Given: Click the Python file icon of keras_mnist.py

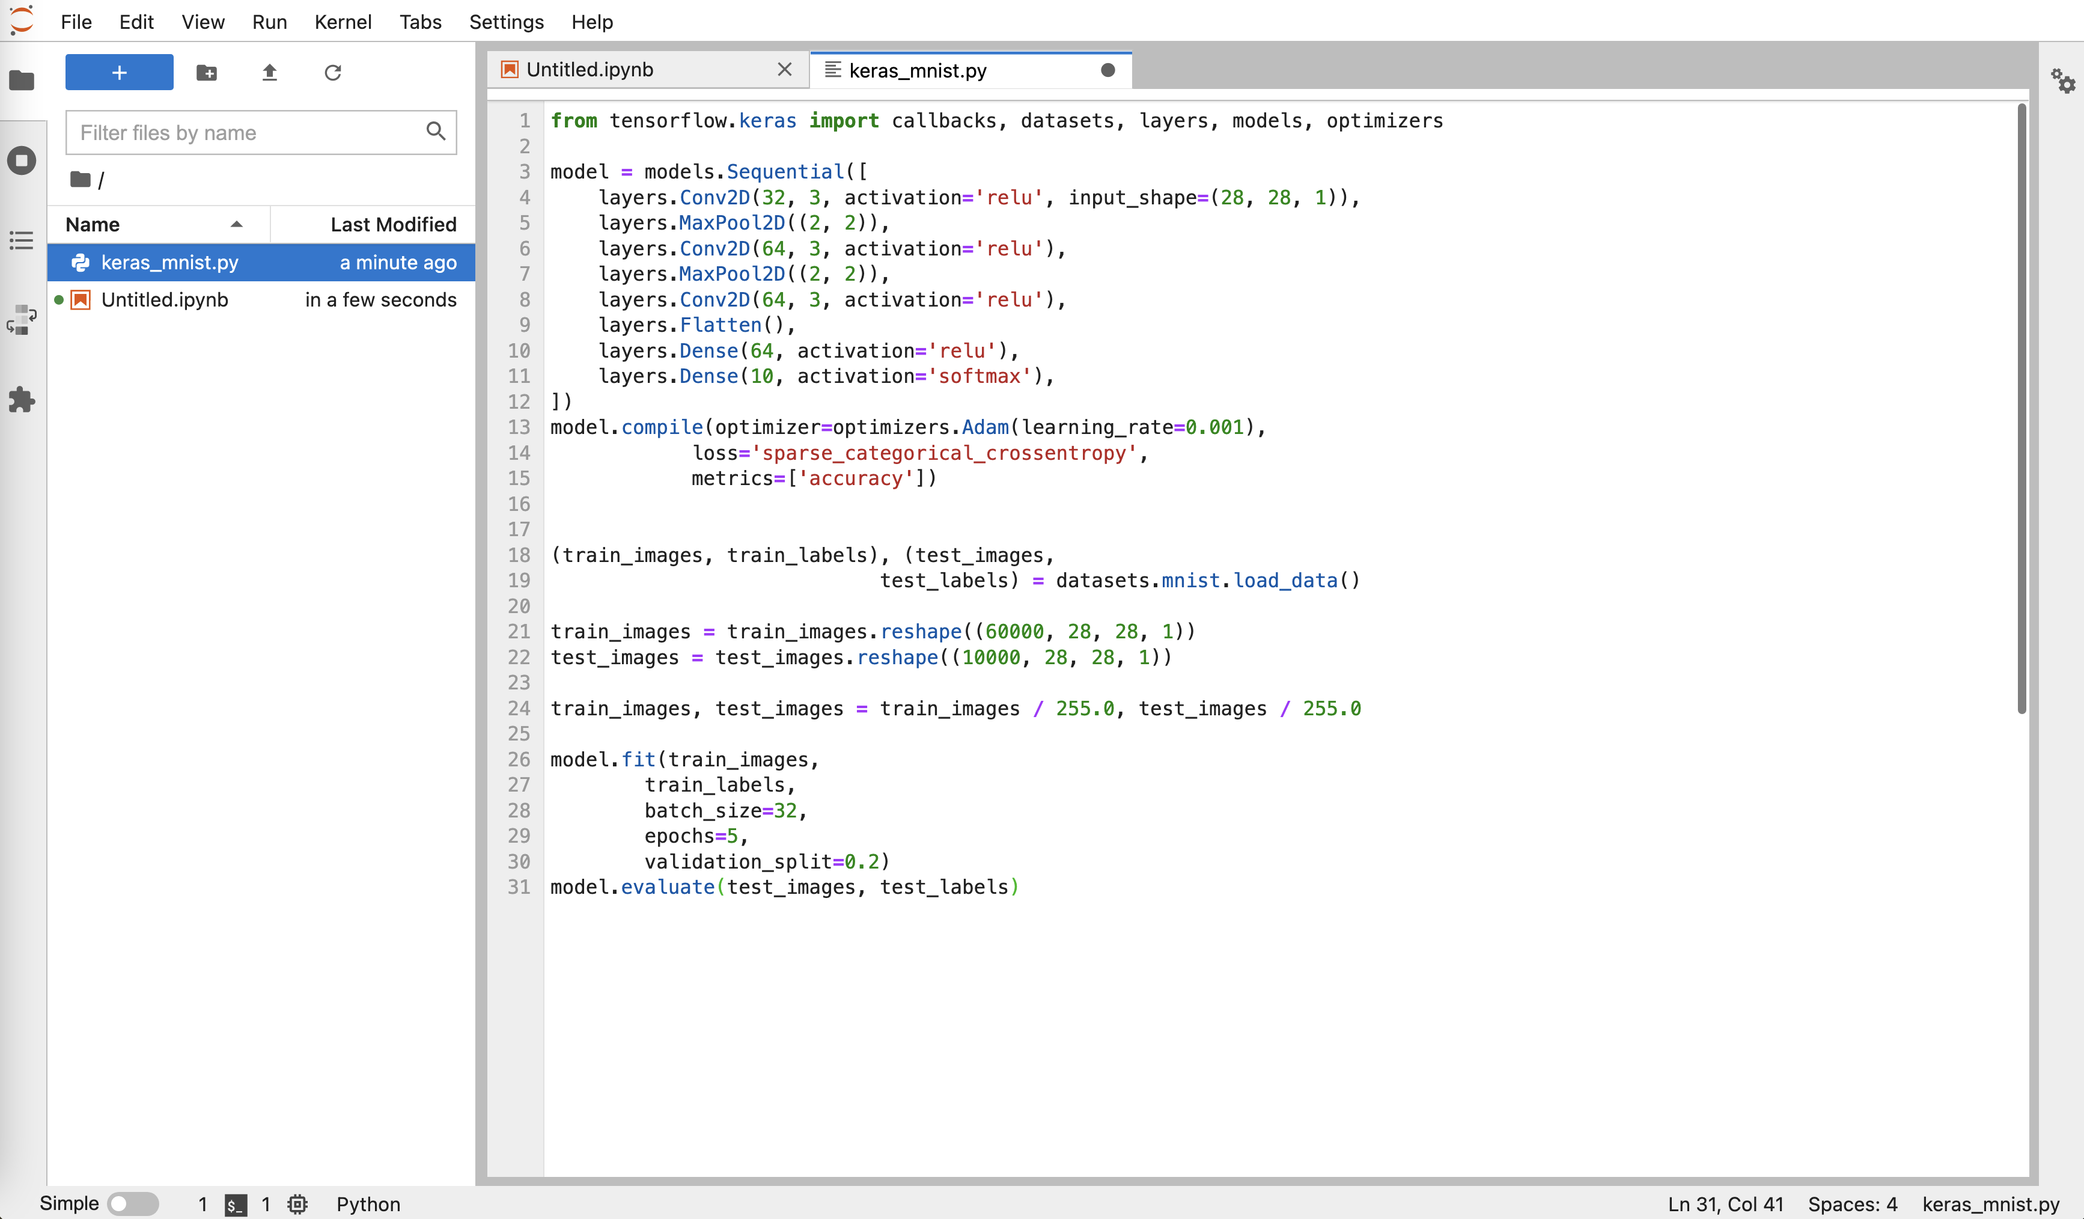Looking at the screenshot, I should tap(80, 262).
